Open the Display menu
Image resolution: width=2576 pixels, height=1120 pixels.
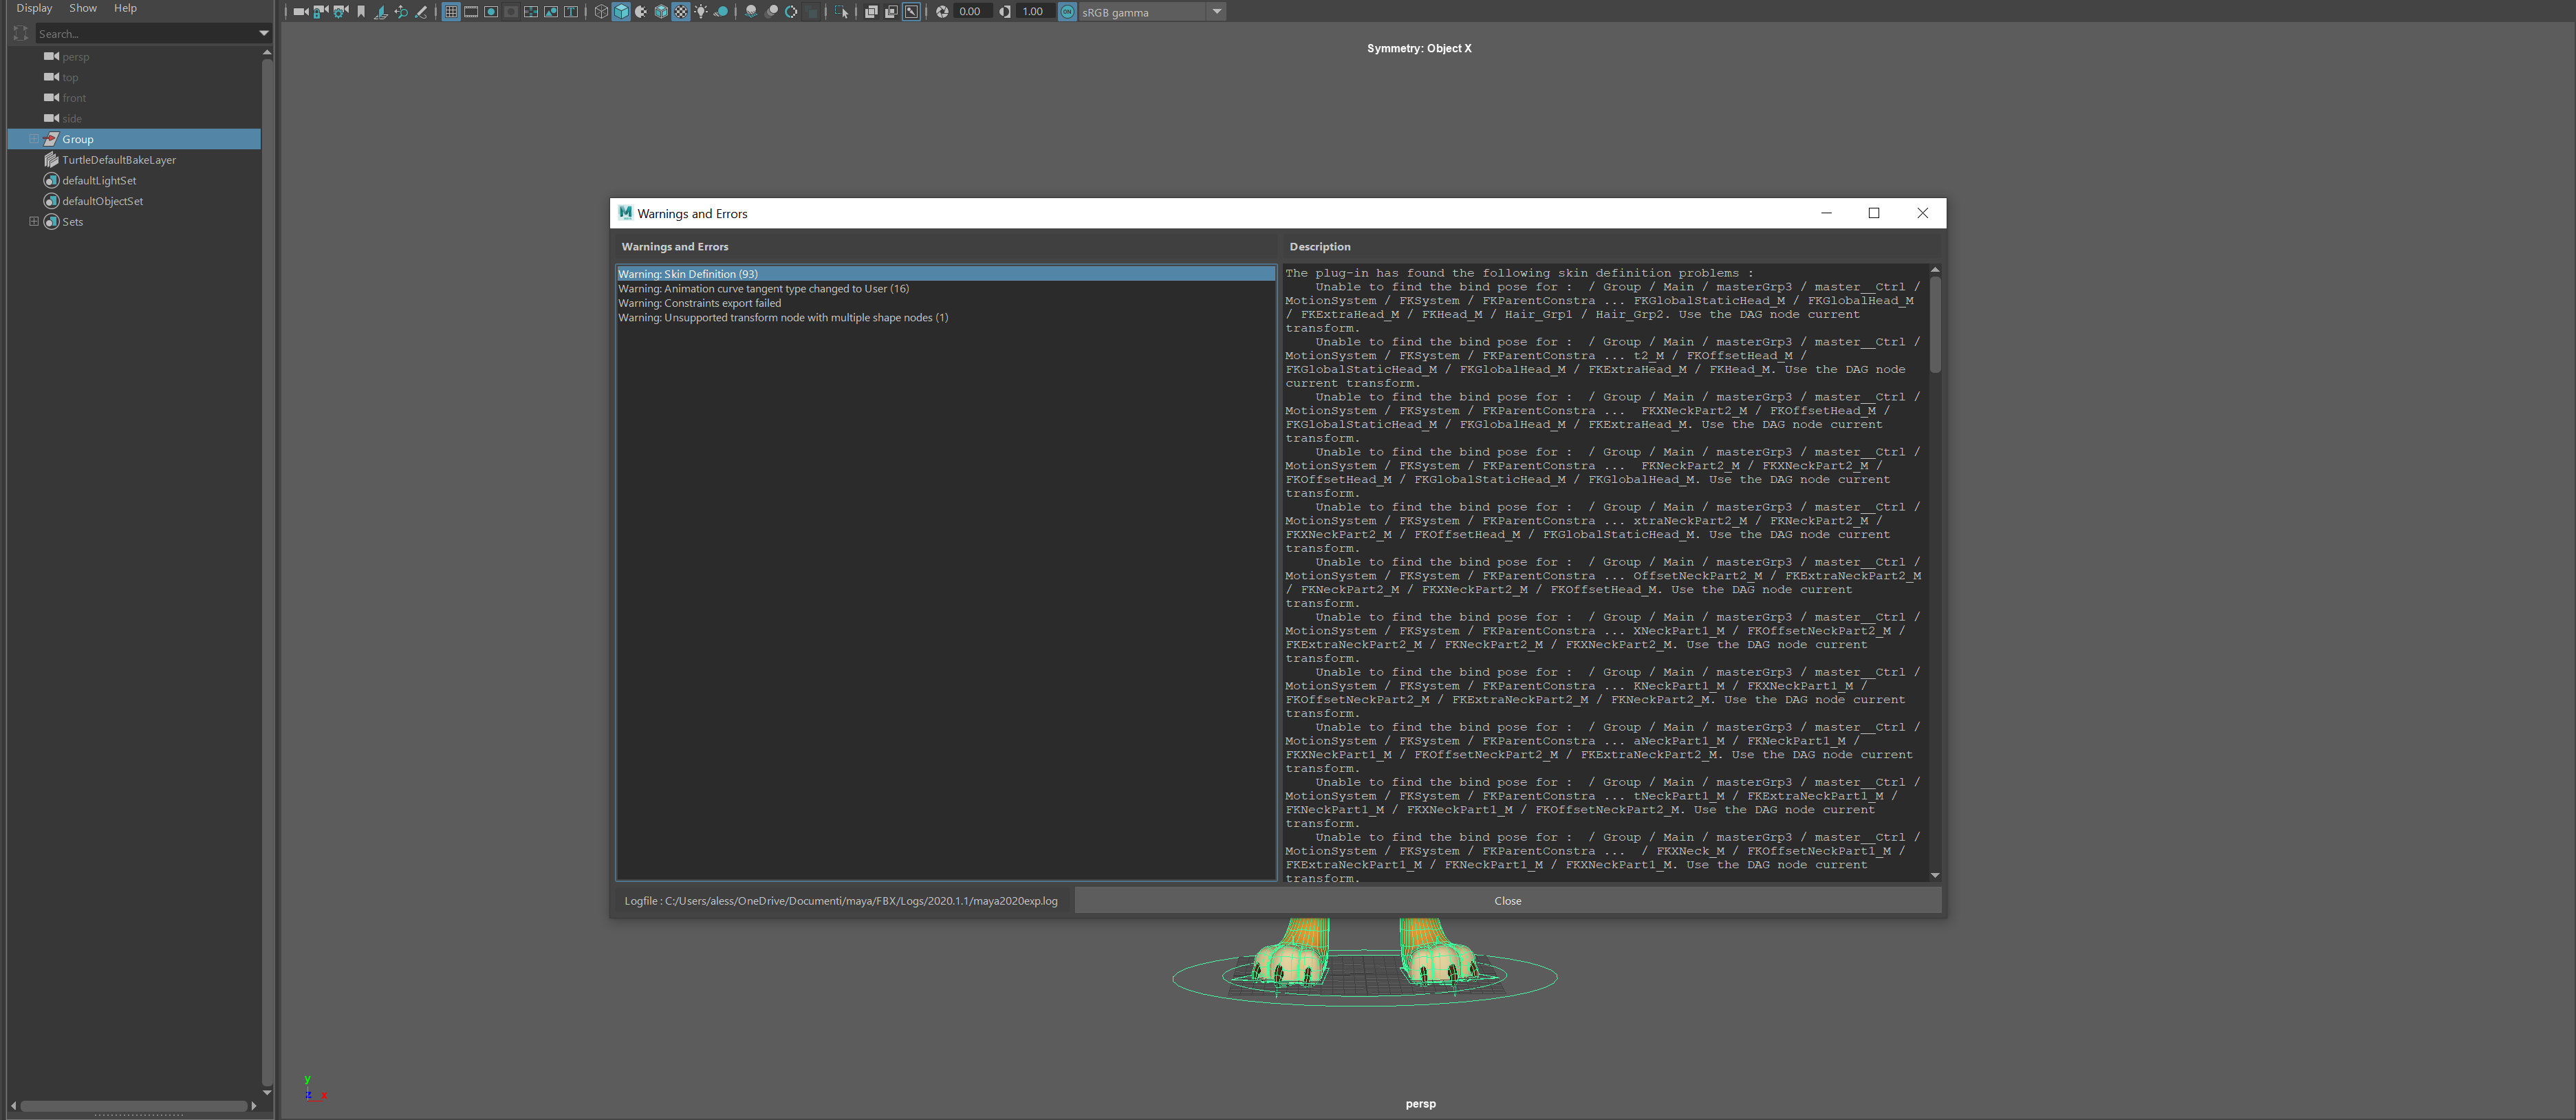[33, 8]
